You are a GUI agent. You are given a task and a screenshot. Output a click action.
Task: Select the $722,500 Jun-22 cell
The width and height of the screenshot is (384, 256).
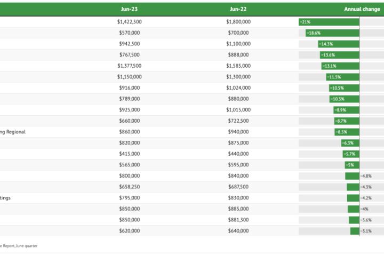[x=238, y=121]
